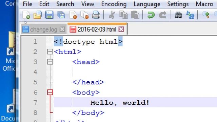Open the Settings menu
The image size is (217, 122).
[178, 4]
